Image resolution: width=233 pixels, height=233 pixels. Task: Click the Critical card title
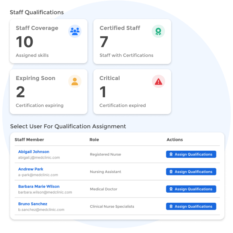coord(110,78)
